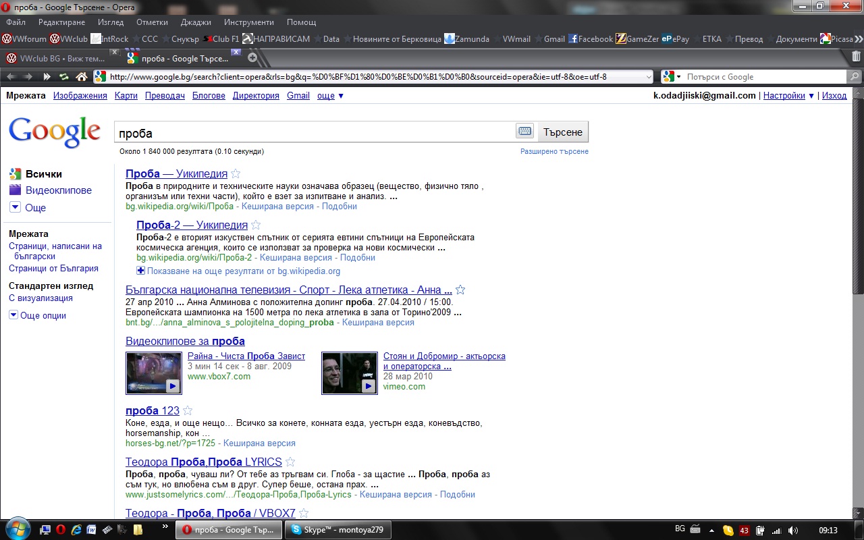Go back with the back arrow

point(11,76)
